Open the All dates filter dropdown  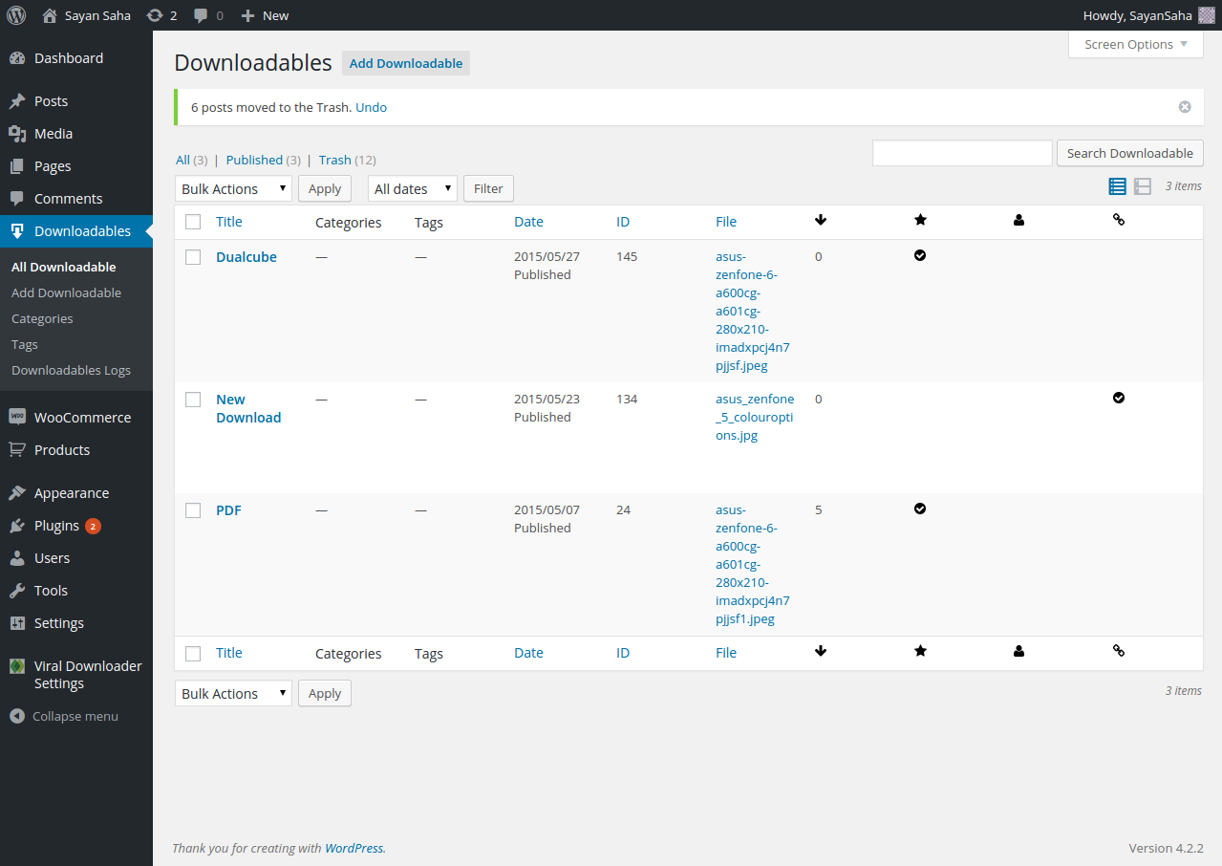(x=412, y=188)
